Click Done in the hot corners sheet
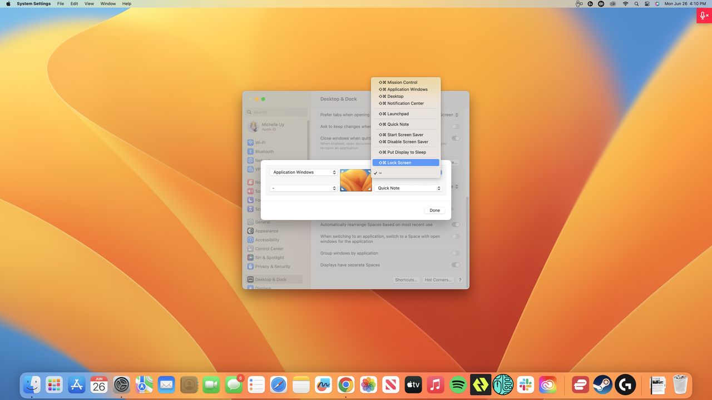712x400 pixels. click(x=435, y=211)
